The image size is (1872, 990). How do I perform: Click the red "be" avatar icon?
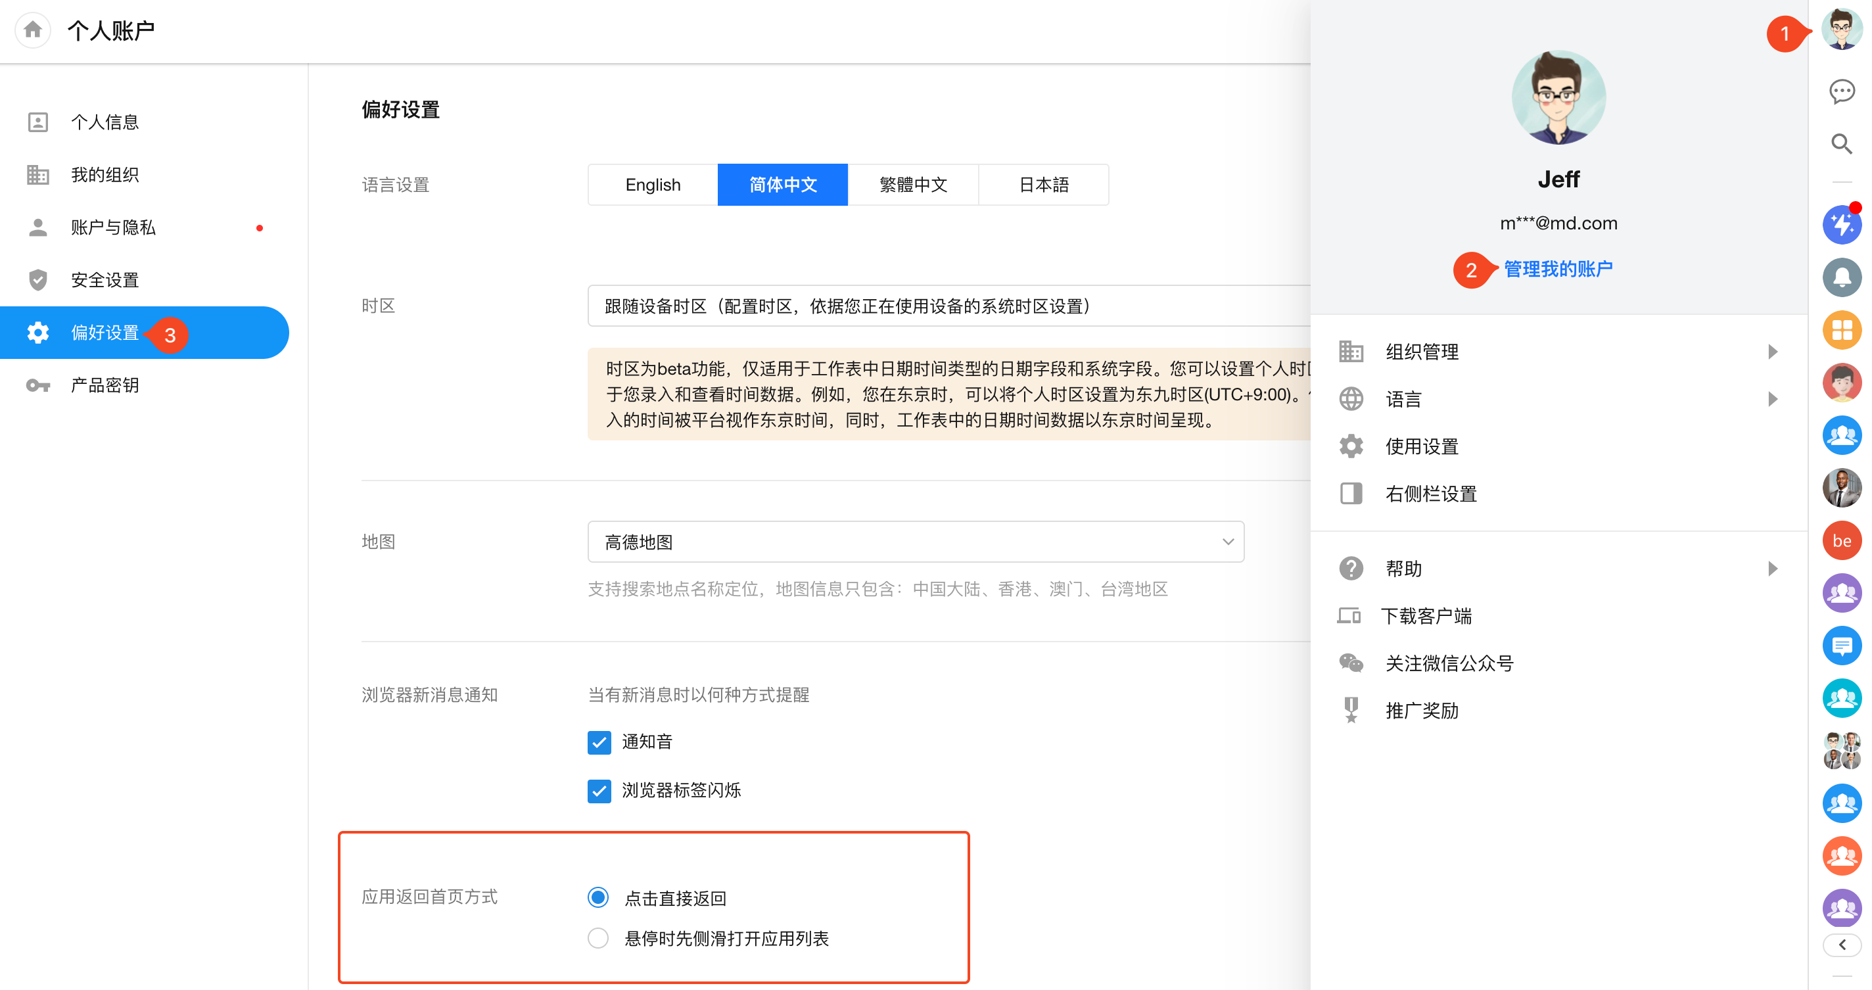pos(1842,540)
